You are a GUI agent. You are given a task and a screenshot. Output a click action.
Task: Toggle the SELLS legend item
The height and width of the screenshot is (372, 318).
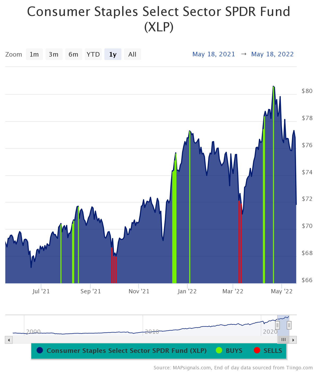(x=268, y=351)
